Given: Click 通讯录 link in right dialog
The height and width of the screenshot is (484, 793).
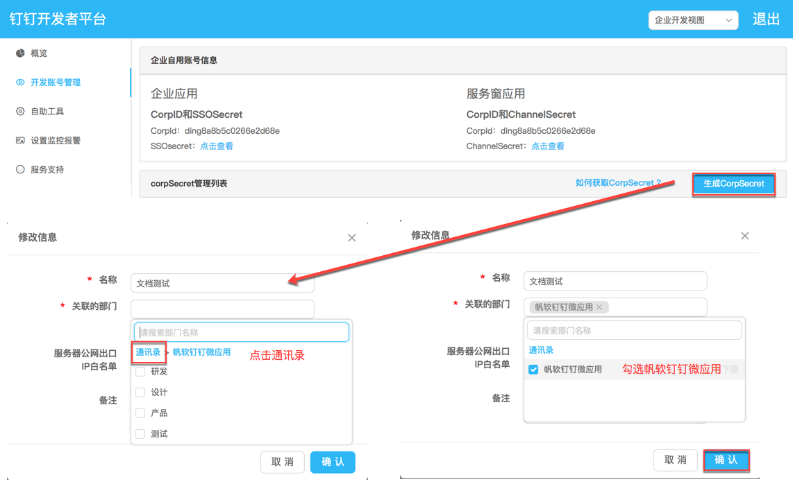Looking at the screenshot, I should click(x=541, y=350).
